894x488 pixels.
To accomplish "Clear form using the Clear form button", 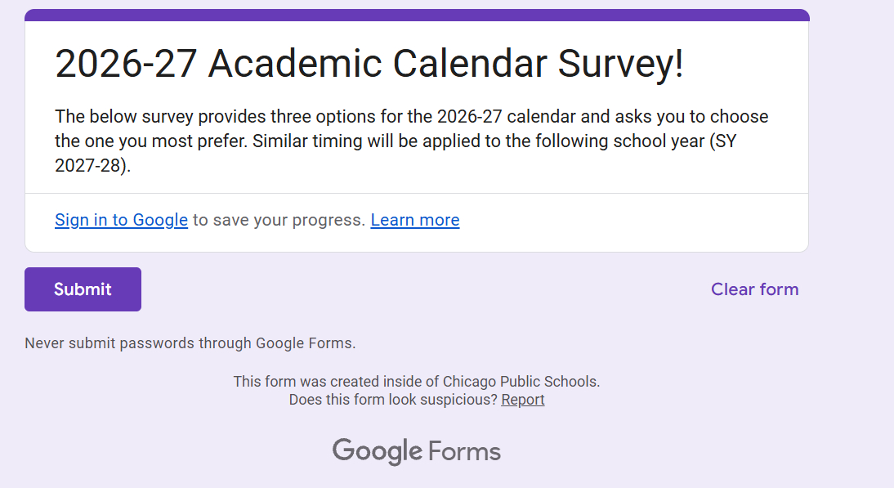I will [754, 289].
